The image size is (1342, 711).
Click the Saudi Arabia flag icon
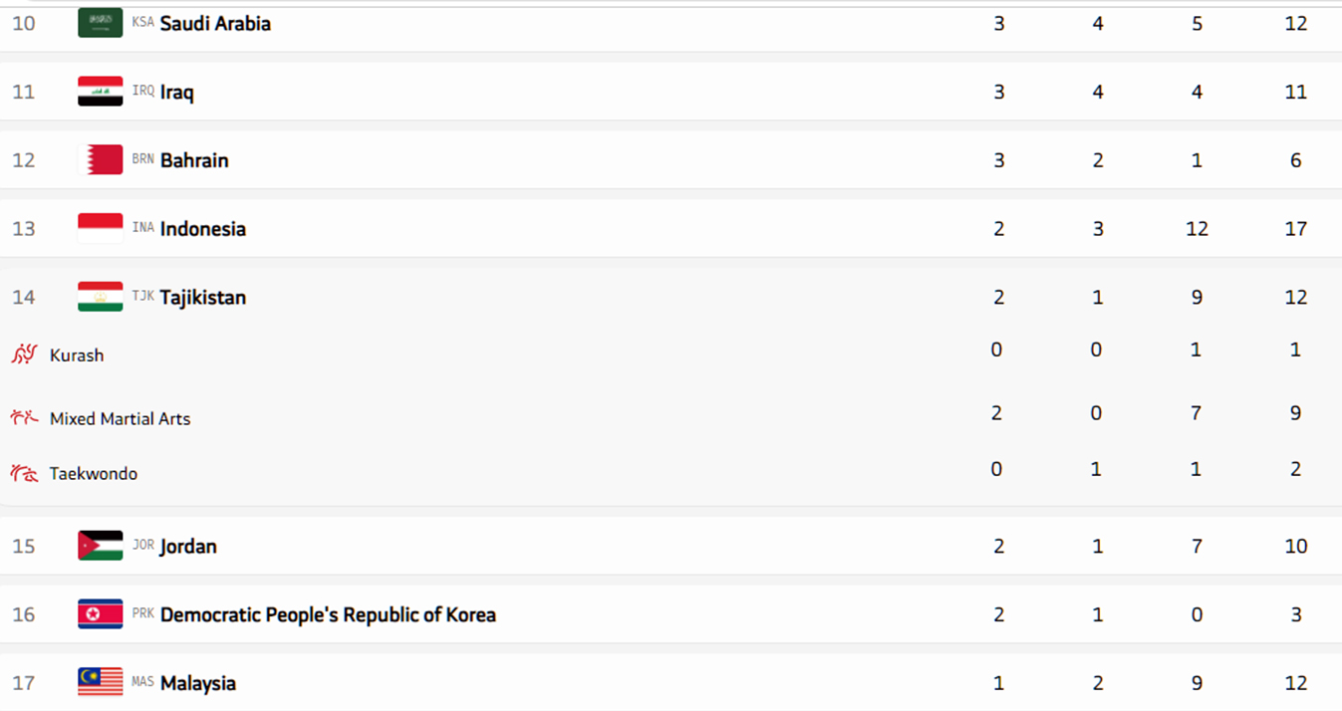100,23
